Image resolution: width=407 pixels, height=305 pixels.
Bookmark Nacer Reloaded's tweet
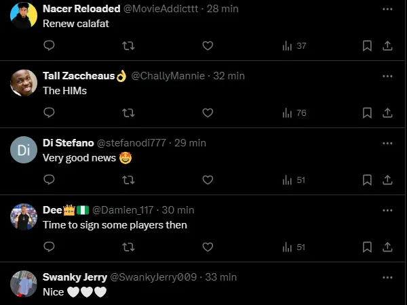[x=367, y=45]
